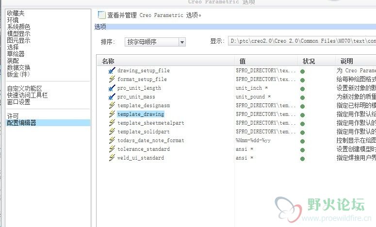376x227 pixels.
Task: Click the lightning icon beside template_drawing
Action: [112, 114]
